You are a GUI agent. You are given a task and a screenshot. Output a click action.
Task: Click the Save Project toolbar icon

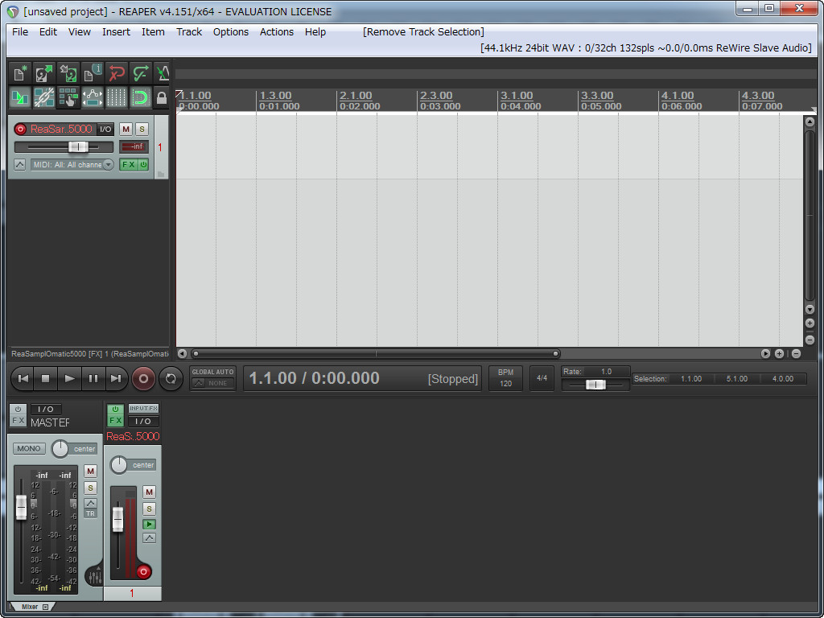tap(68, 73)
